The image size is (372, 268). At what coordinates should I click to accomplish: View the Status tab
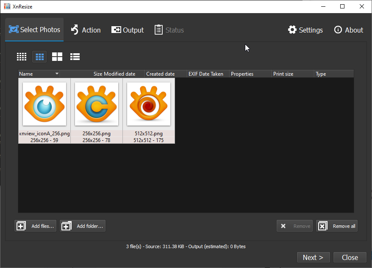point(169,30)
